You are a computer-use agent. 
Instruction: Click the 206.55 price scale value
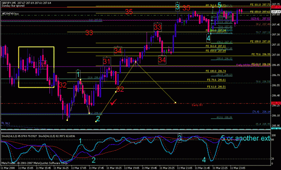[x=276, y=85]
